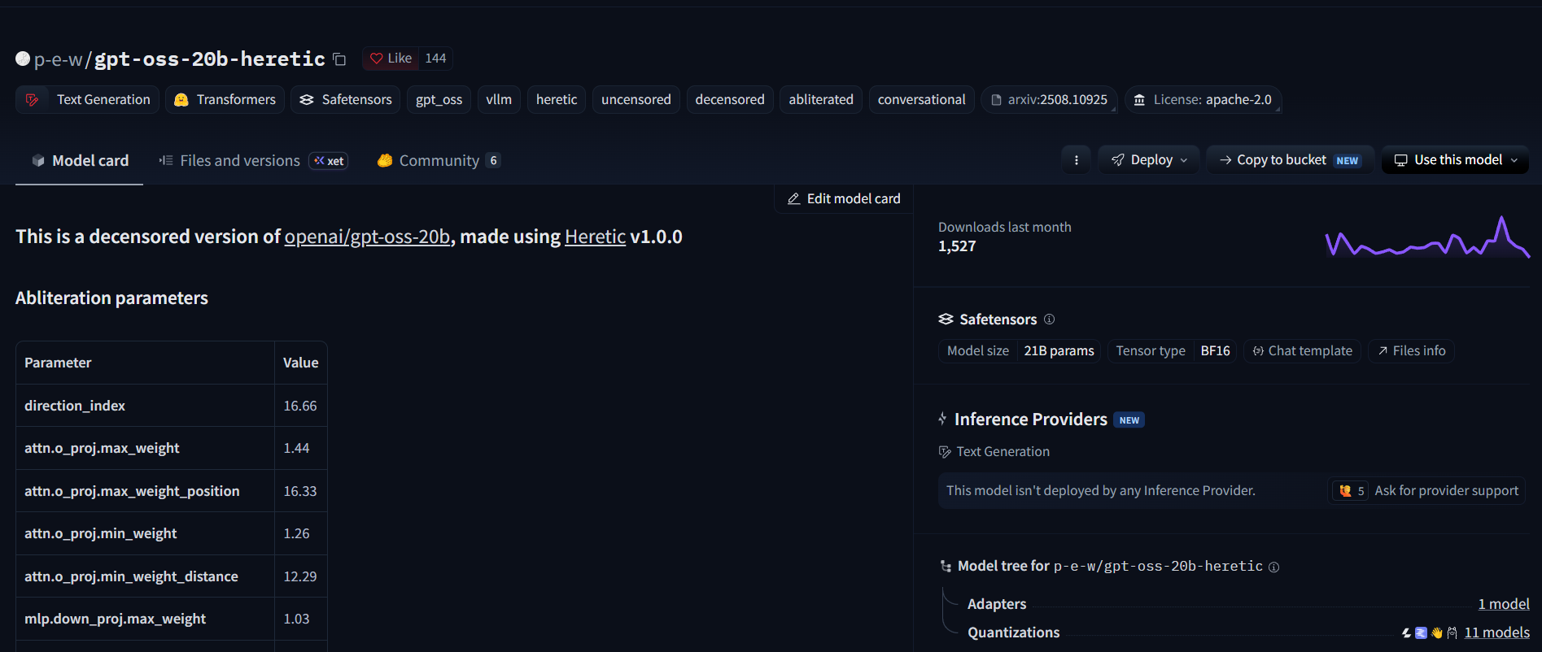Click the gpt-oss-20b-heretic model name
The image size is (1542, 652).
[210, 59]
